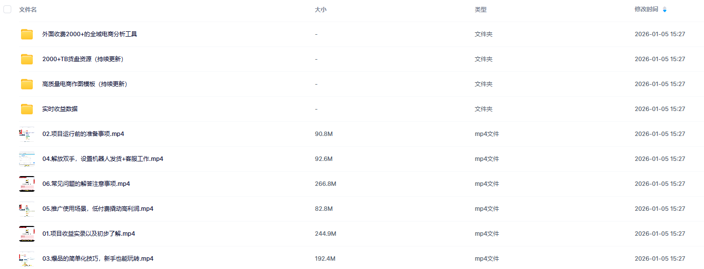Sort list by 大小 column header
The height and width of the screenshot is (269, 704).
click(320, 9)
